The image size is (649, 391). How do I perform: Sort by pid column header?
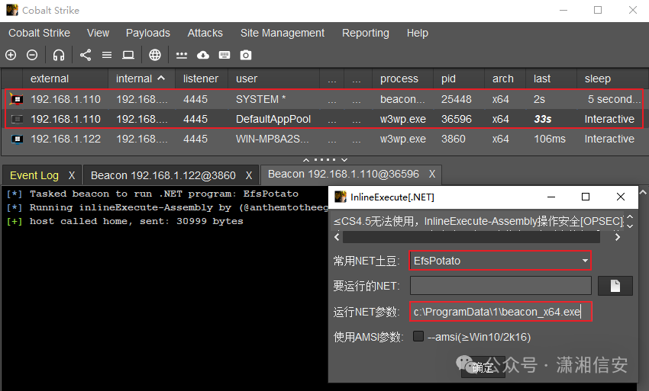tap(459, 79)
